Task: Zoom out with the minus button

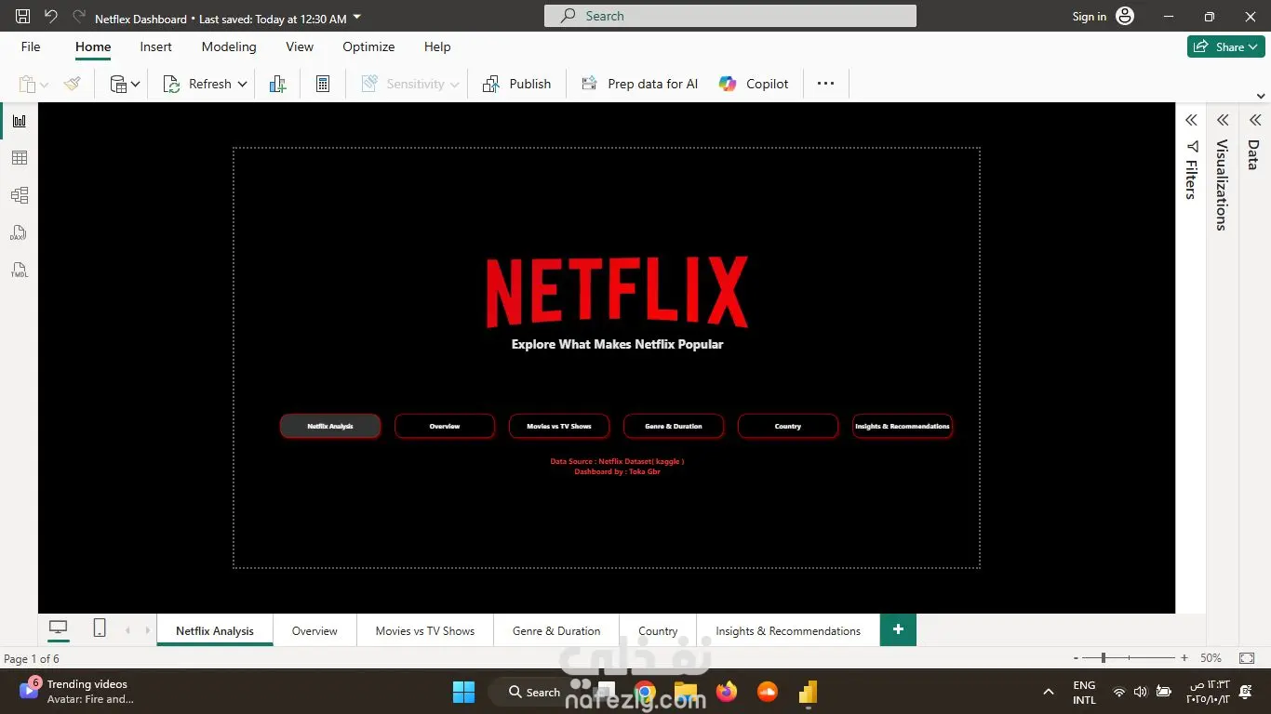Action: click(1077, 657)
